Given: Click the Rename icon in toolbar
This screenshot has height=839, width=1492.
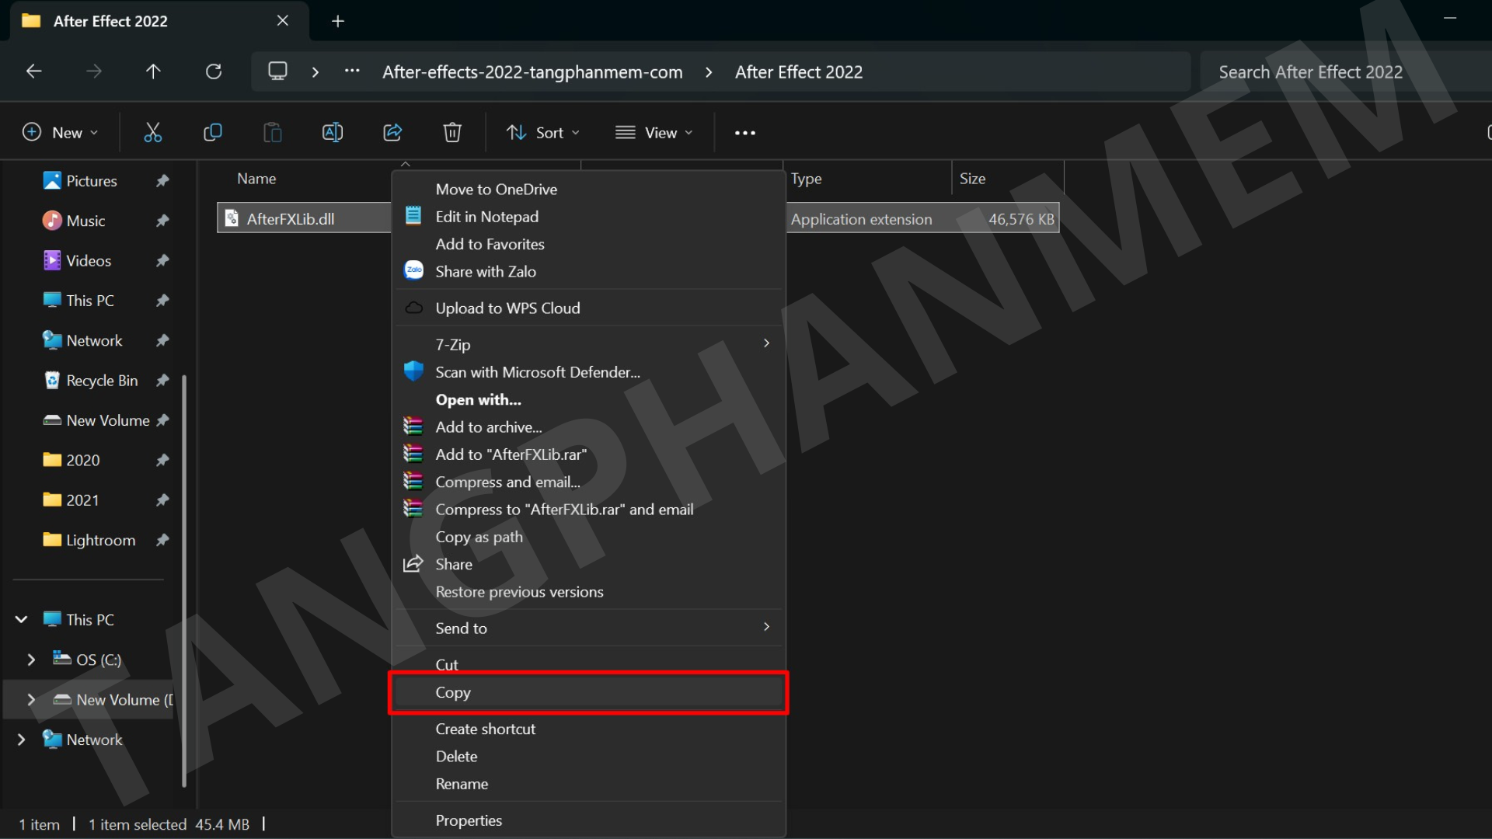Looking at the screenshot, I should click(x=332, y=133).
